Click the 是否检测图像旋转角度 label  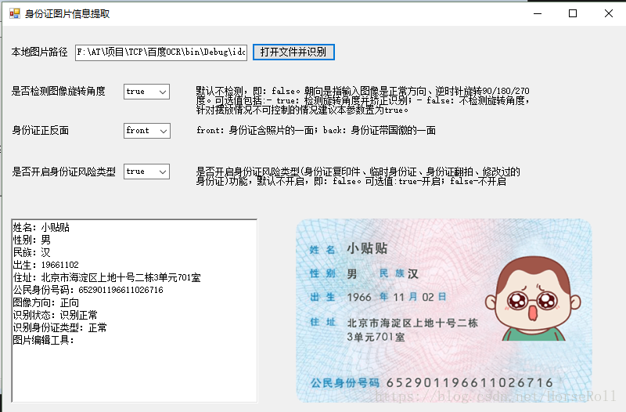click(x=58, y=91)
